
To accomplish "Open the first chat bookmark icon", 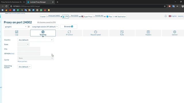I will coord(3,10).
